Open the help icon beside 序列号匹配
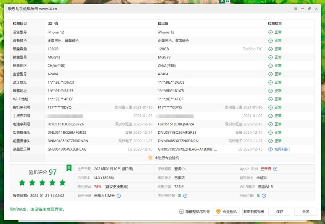 tap(185, 196)
